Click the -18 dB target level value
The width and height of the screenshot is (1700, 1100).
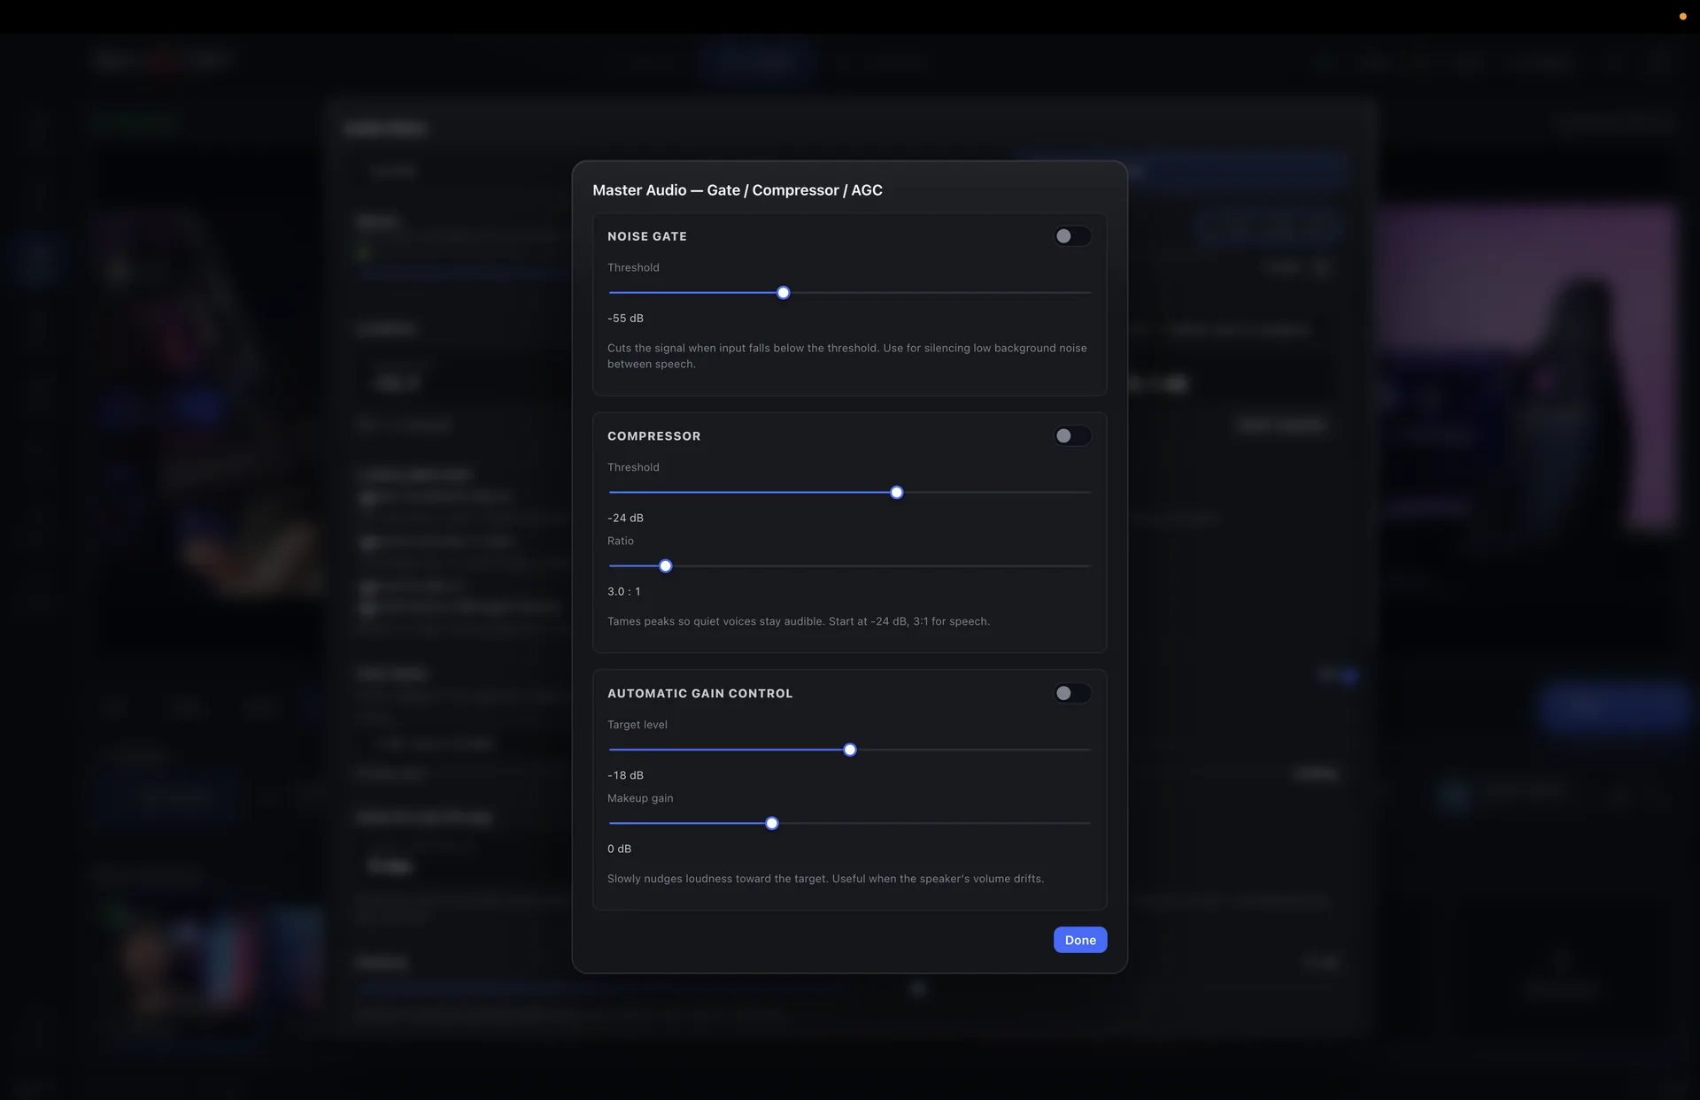click(625, 776)
